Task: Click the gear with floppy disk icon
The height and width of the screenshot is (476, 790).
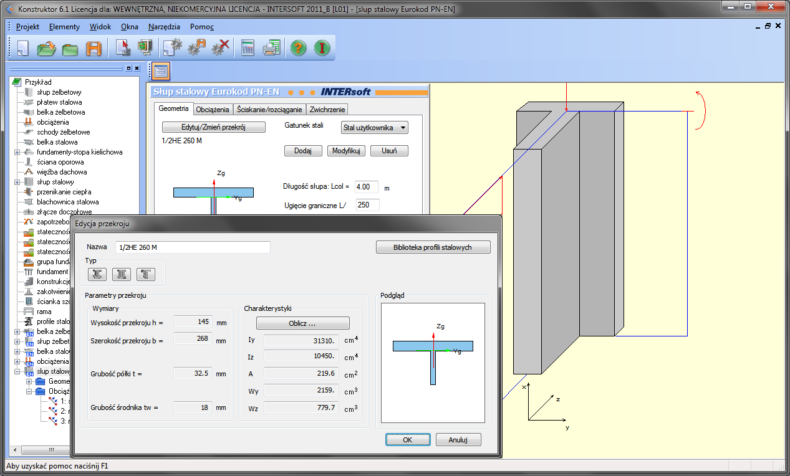Action: [197, 48]
